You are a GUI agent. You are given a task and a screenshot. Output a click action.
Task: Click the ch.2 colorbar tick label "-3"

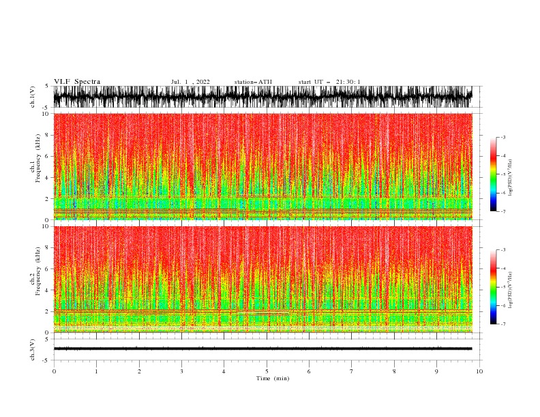click(x=503, y=250)
